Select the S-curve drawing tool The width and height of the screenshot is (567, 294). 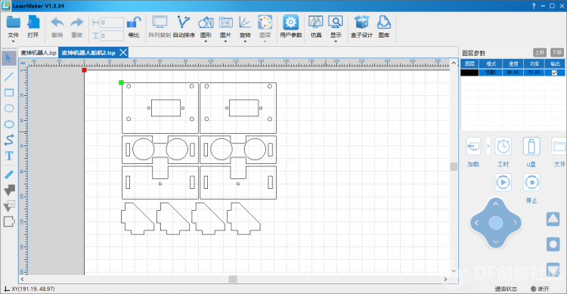pos(9,140)
